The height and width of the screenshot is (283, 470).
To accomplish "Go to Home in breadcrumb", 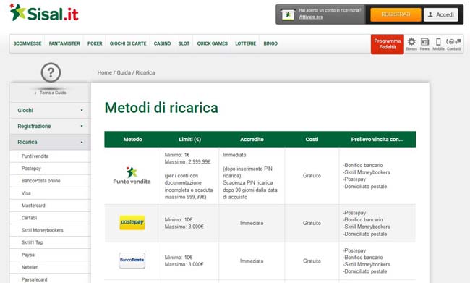I will click(104, 72).
